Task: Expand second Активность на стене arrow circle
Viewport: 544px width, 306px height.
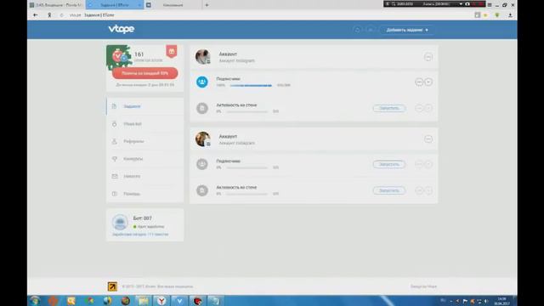Action: (x=428, y=190)
